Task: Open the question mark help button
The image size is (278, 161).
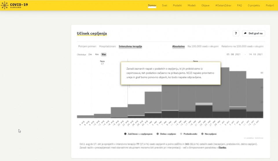Action: pos(236,33)
